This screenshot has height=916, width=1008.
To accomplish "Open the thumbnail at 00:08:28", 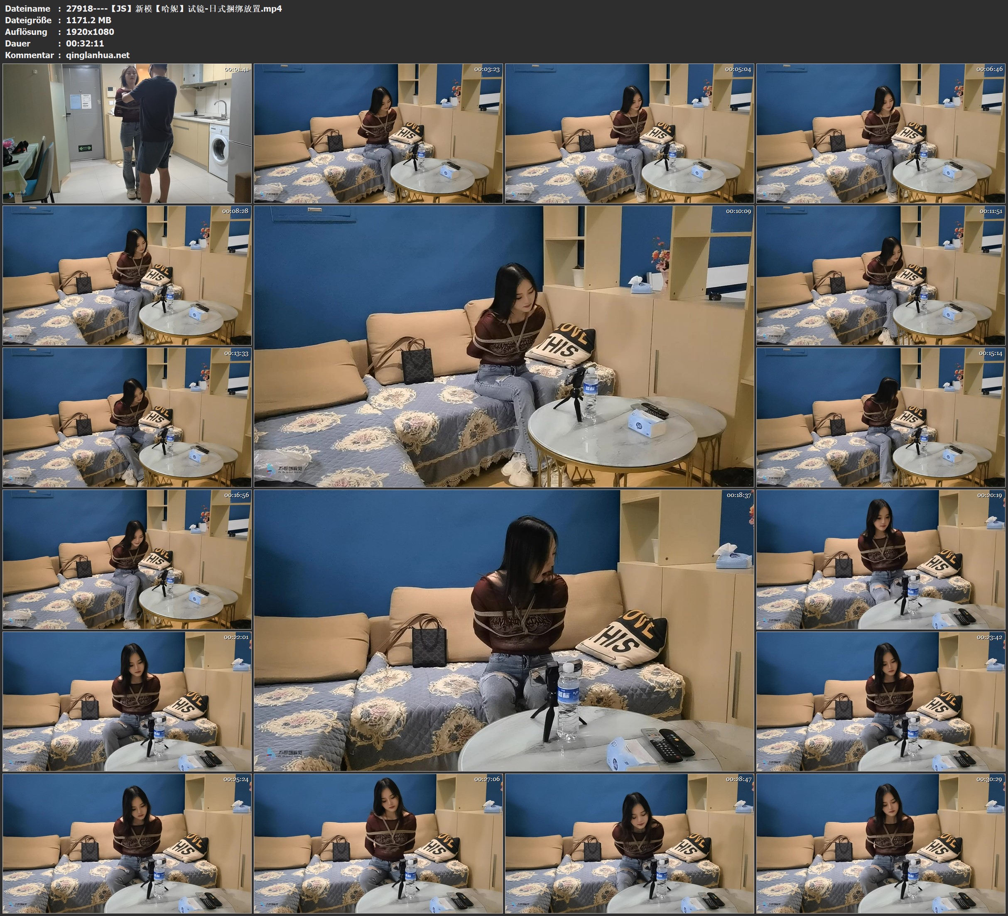I will coord(127,275).
